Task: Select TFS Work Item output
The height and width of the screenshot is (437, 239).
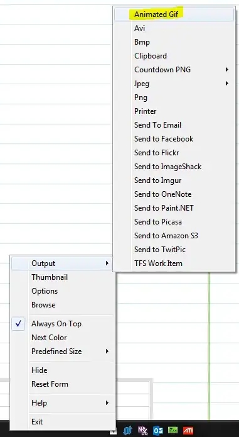Action: (174, 263)
